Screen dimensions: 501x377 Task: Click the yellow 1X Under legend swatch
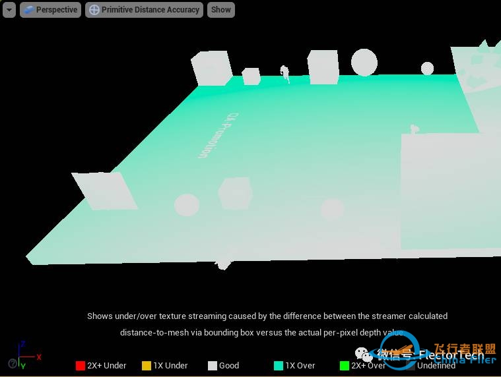(x=147, y=366)
